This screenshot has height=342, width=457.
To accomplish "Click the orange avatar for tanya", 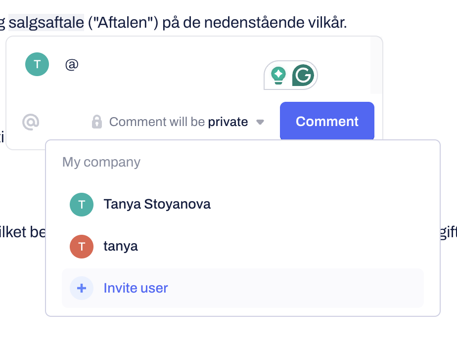I will 82,247.
